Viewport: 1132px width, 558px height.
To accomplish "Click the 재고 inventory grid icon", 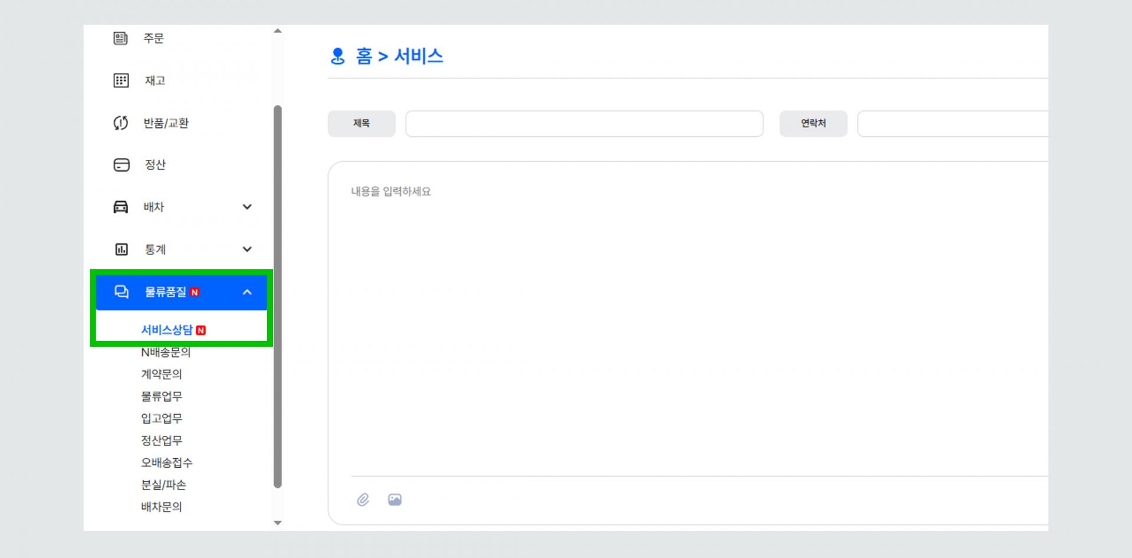I will [121, 81].
